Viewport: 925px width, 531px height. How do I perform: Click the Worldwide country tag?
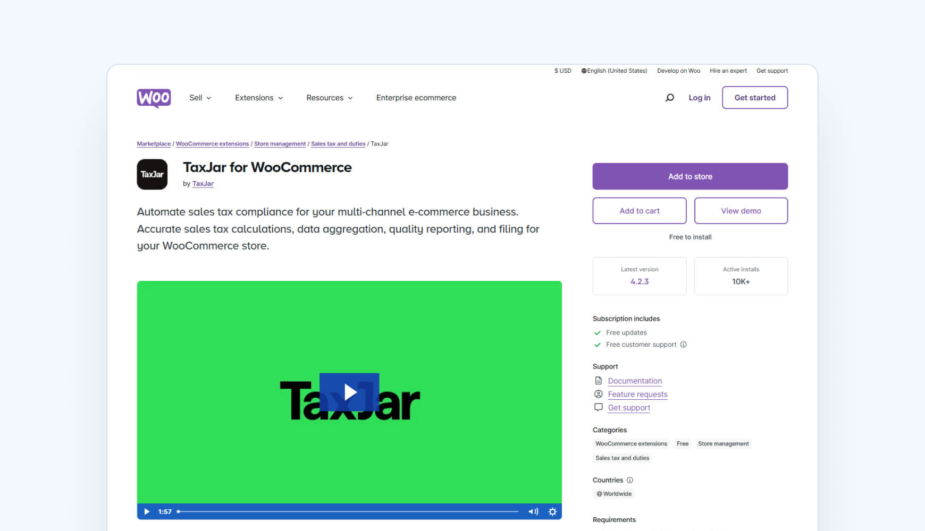tap(614, 494)
